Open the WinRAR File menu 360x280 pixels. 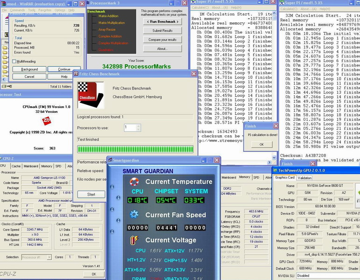4,10
